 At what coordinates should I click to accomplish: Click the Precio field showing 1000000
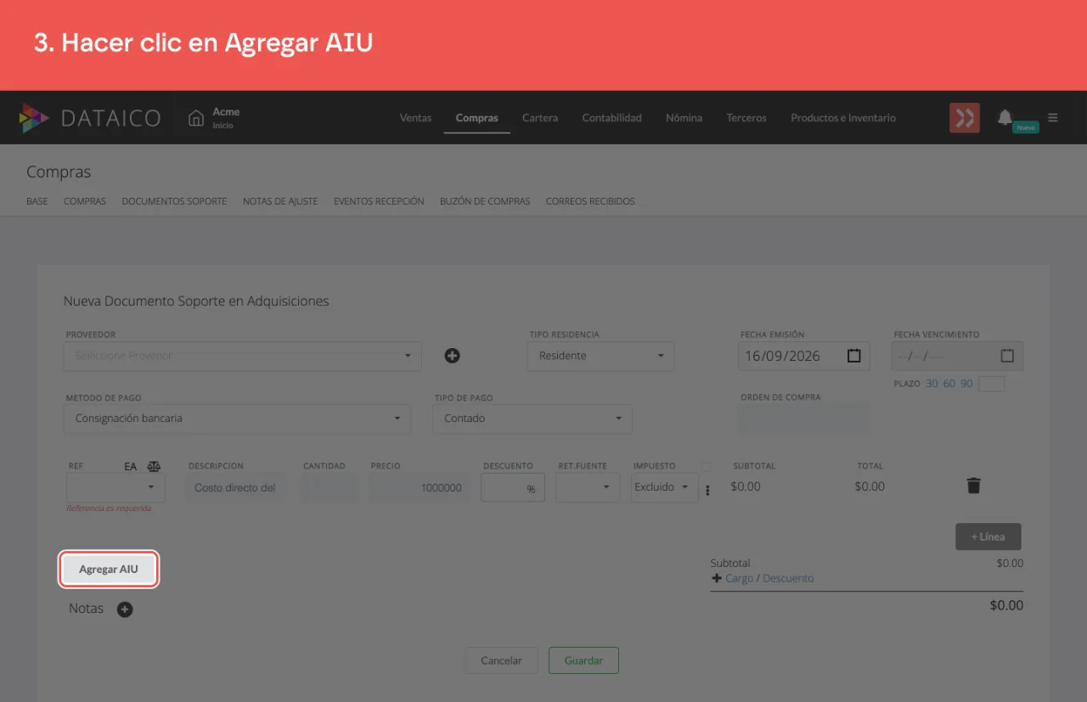pos(420,487)
